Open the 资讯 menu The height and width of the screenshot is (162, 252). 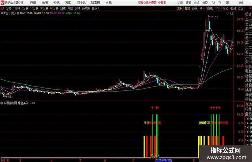coord(57,3)
